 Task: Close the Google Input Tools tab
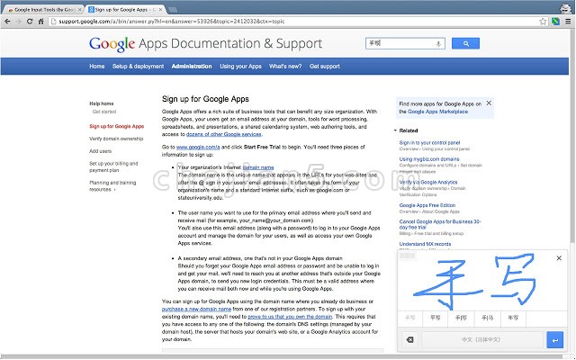[x=80, y=10]
